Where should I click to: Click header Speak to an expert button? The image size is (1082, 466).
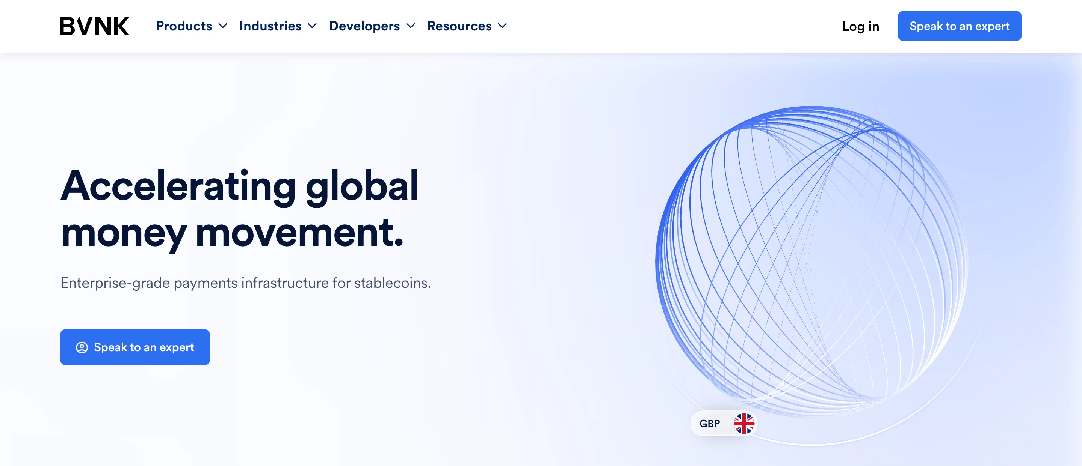pyautogui.click(x=960, y=26)
